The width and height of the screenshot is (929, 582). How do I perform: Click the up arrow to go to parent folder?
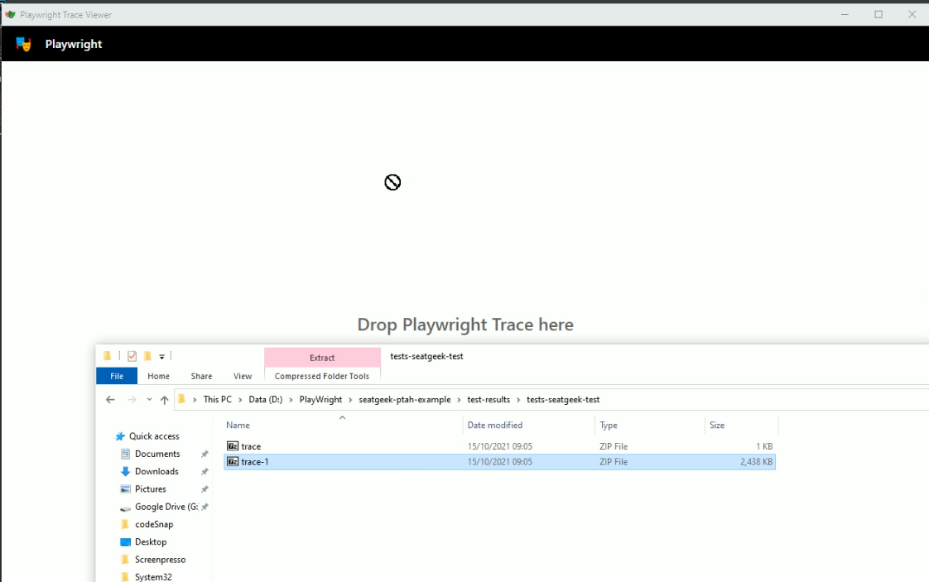click(164, 399)
